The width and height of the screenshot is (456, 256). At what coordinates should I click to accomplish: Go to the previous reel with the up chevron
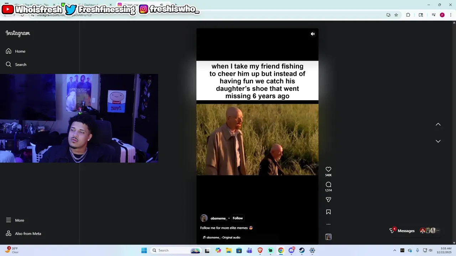438,124
